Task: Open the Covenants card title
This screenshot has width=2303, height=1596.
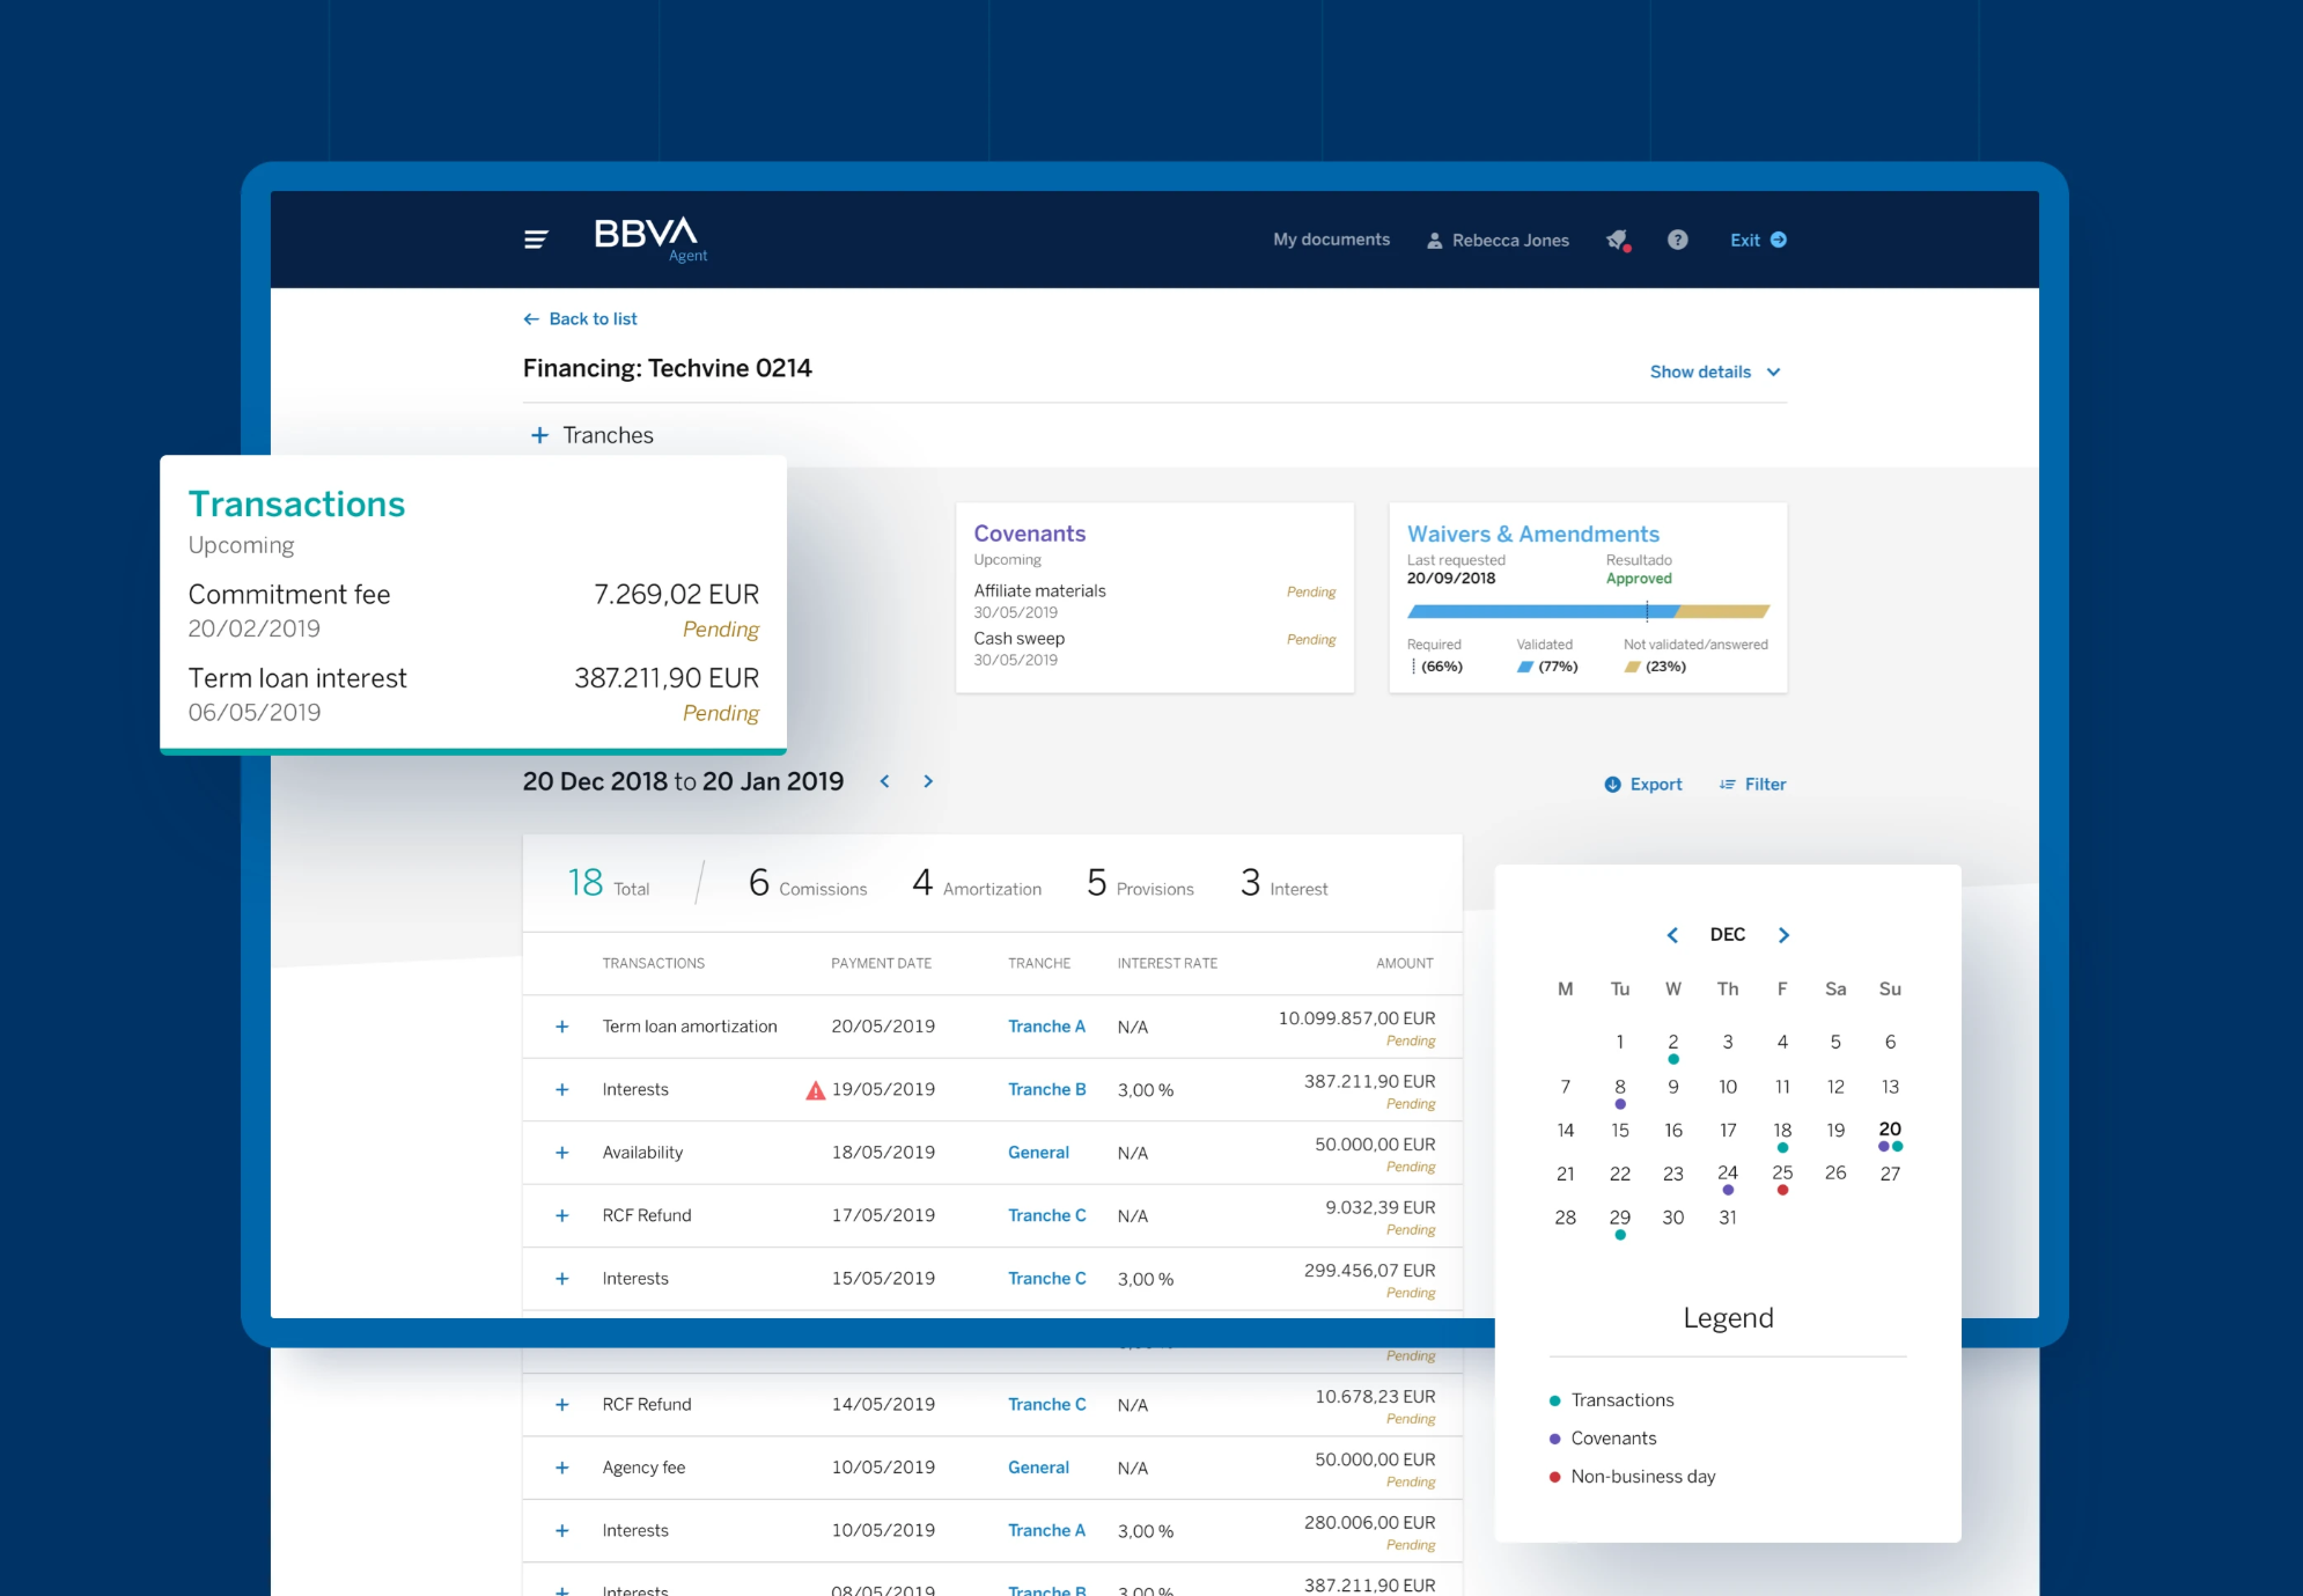Action: [x=1029, y=534]
